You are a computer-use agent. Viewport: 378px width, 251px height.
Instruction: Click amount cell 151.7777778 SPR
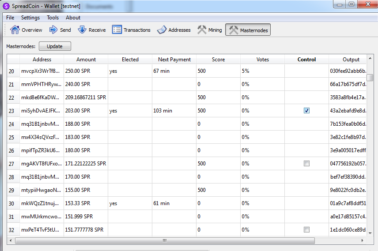click(86, 230)
